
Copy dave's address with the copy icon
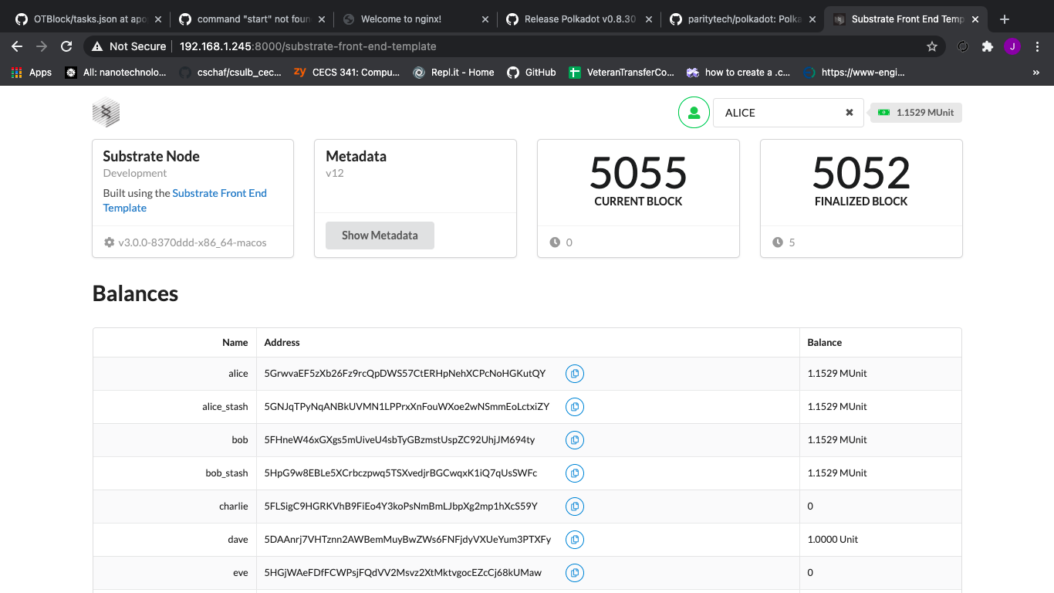[x=575, y=540]
